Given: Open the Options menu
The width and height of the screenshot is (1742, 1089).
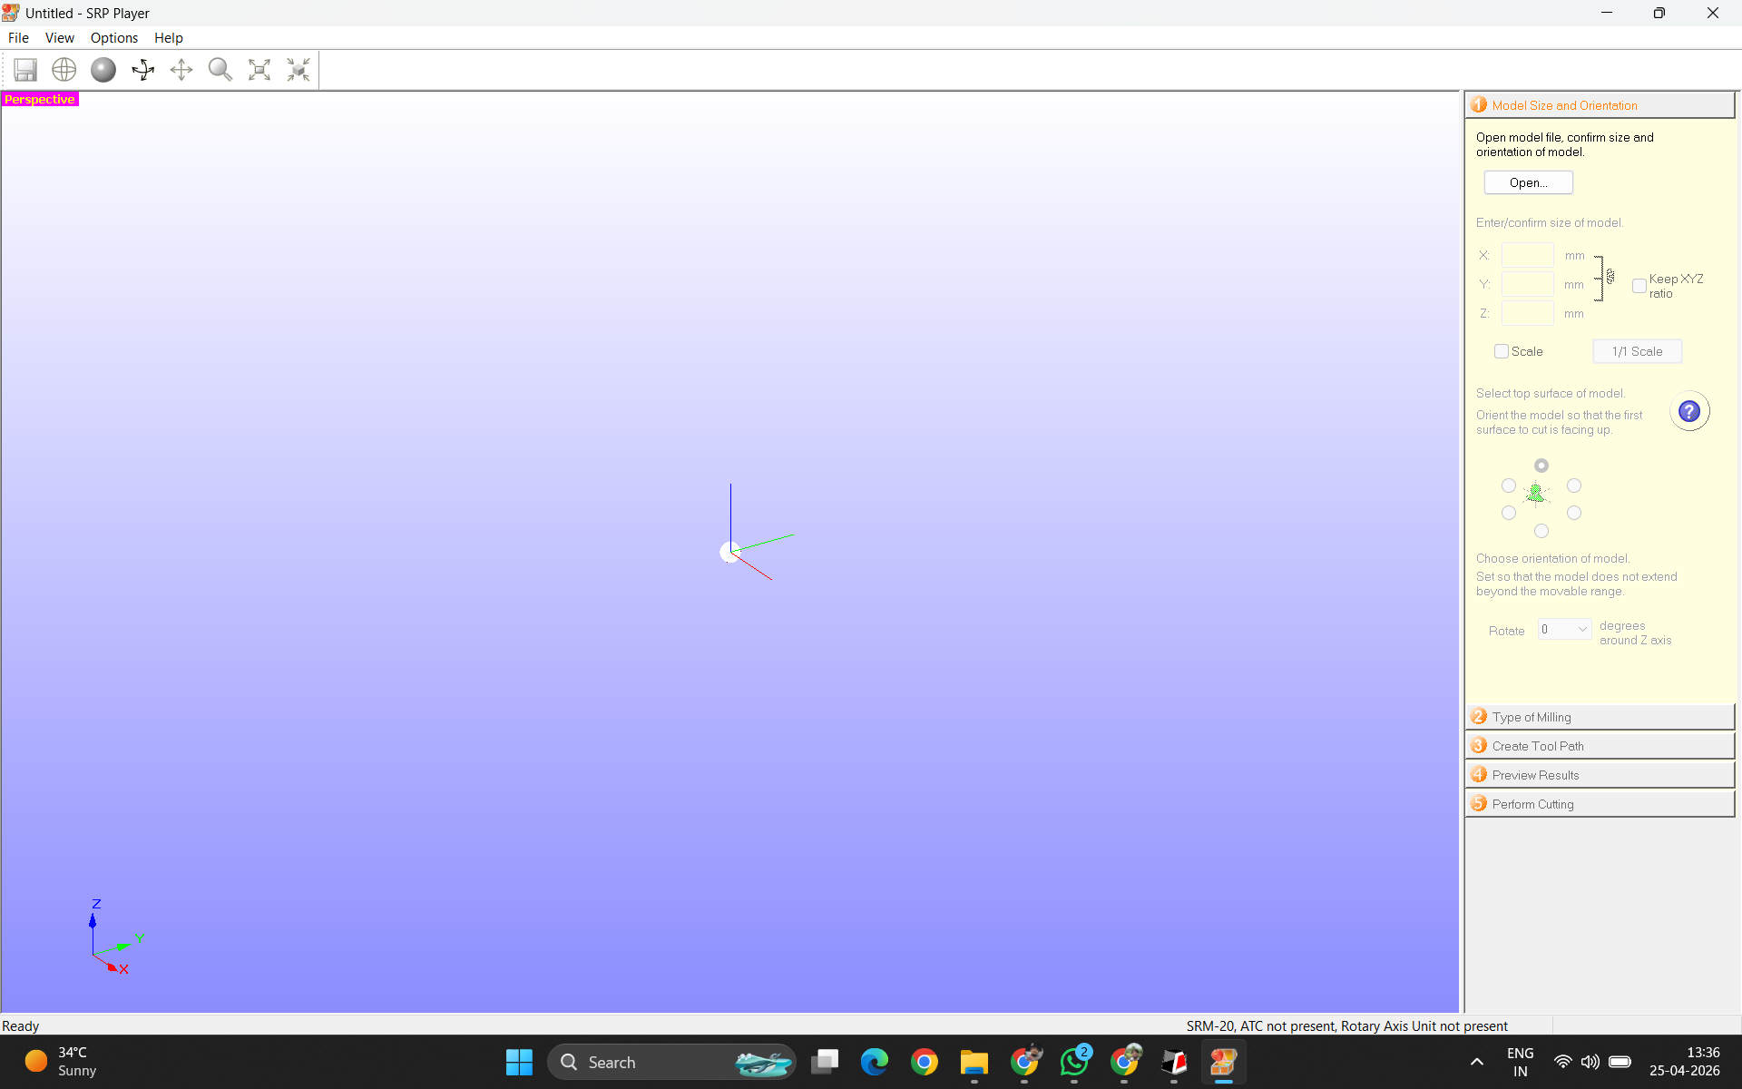Looking at the screenshot, I should point(114,37).
